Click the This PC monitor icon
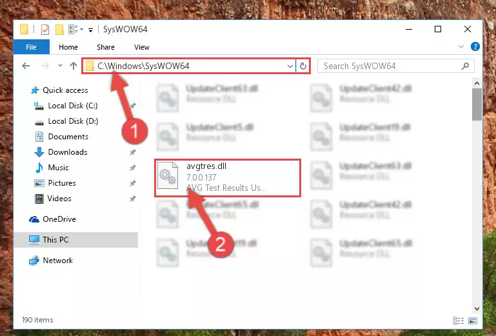 click(x=34, y=240)
